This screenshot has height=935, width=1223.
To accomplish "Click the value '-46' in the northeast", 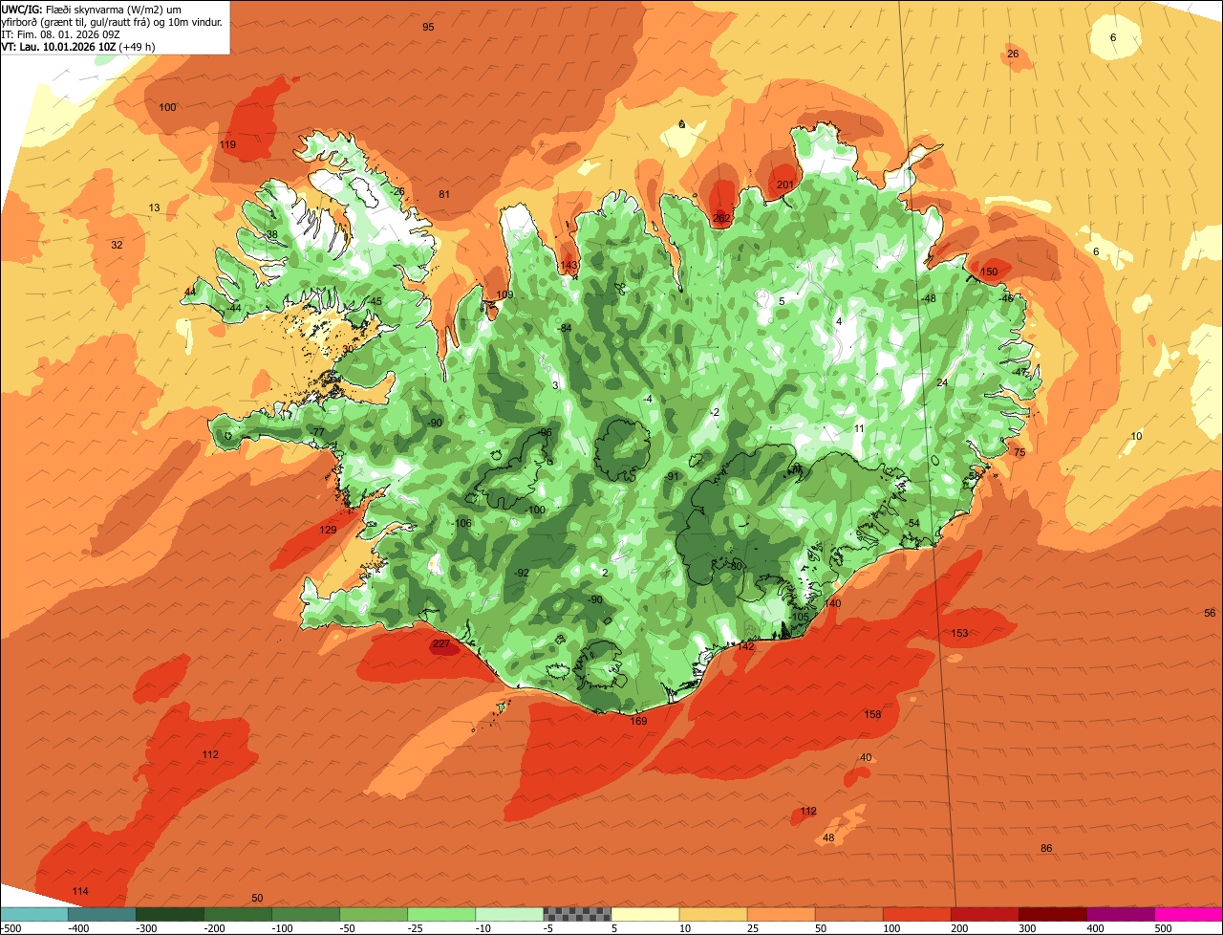I will (1005, 298).
